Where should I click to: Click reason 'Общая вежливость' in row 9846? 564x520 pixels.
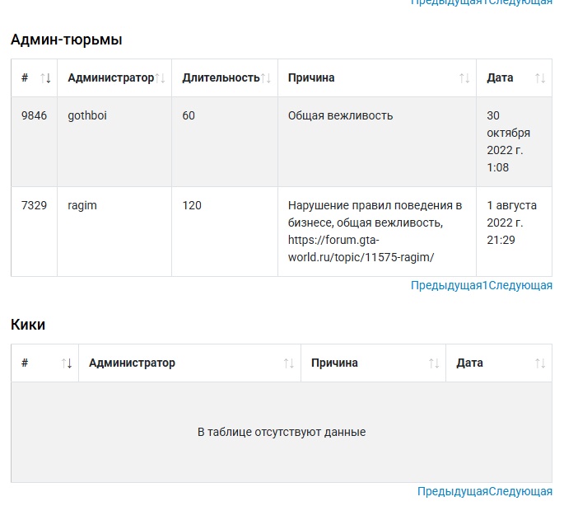pyautogui.click(x=340, y=115)
